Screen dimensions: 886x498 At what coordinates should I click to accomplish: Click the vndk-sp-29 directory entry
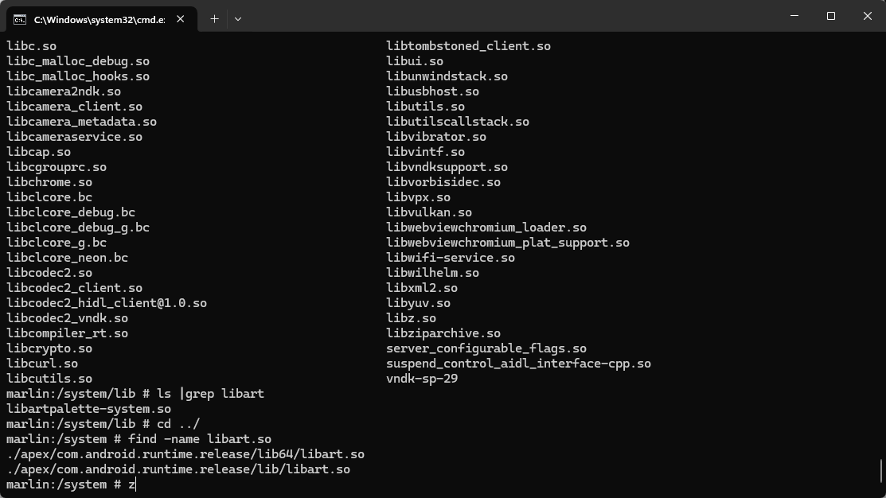pos(422,379)
